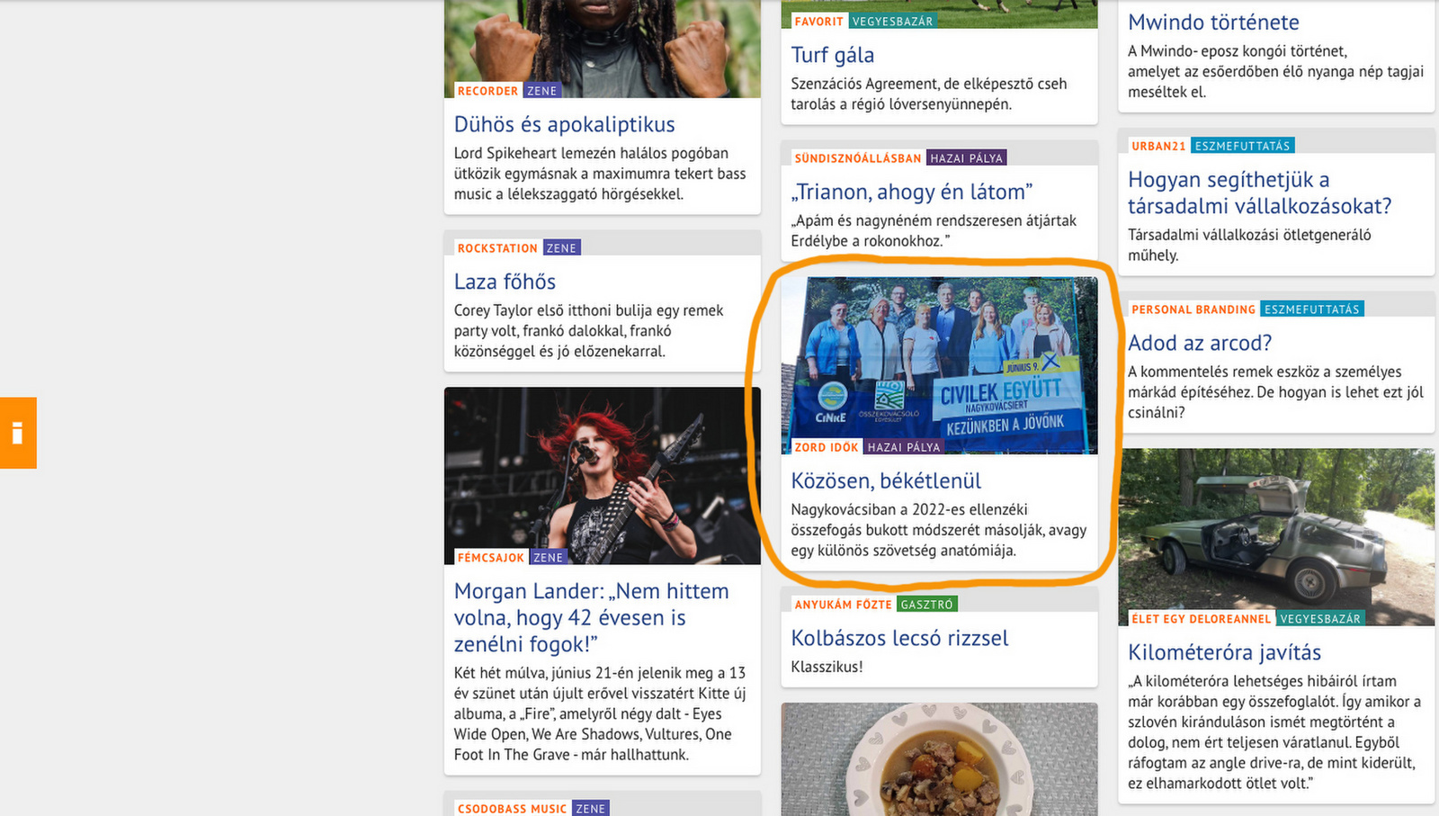The height and width of the screenshot is (816, 1439).
Task: Open the "Közösen, békétlenül" headline
Action: click(x=886, y=480)
